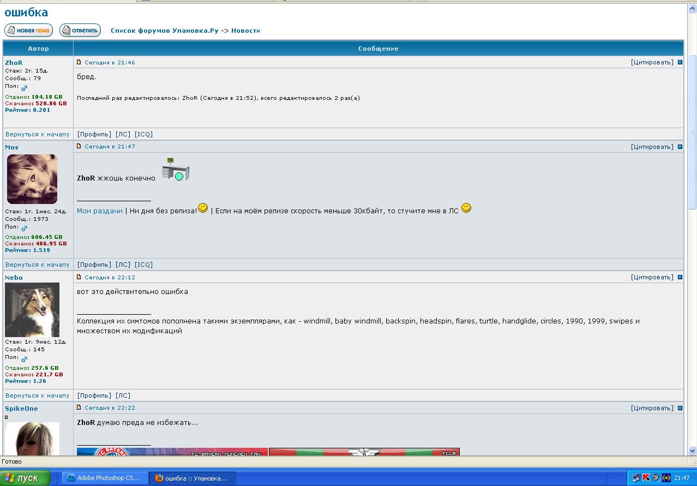Open the [ЛС] link of Nebo's post
Viewport: 697px width, 486px height.
click(123, 395)
